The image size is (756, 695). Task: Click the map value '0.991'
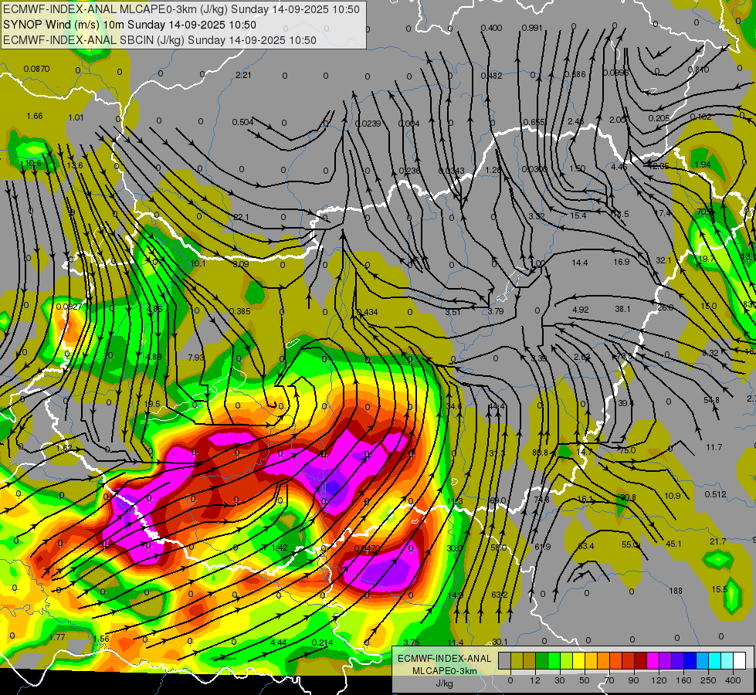pyautogui.click(x=532, y=28)
